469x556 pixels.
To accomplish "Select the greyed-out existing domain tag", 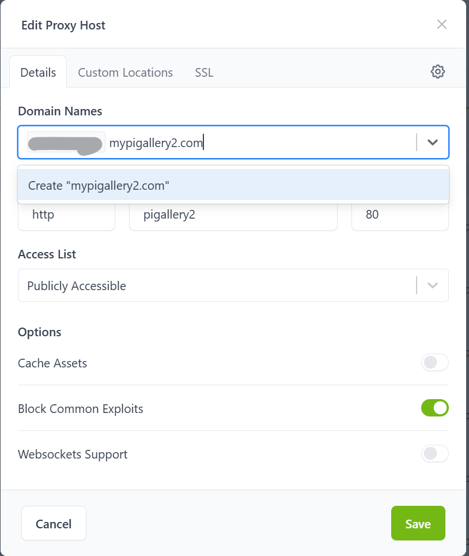I will (x=65, y=142).
